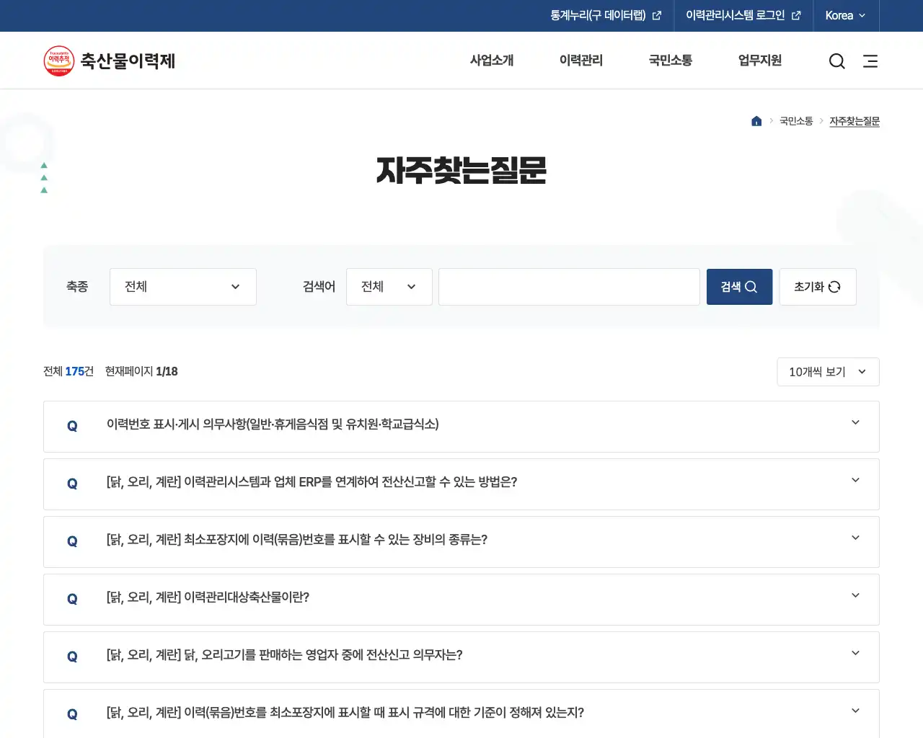
Task: Expand the ERP 연계 전산신고 question
Action: pos(461,484)
